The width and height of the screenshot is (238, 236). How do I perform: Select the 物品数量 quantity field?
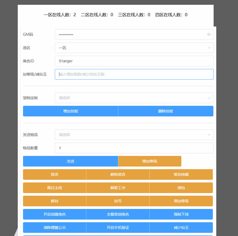click(134, 148)
